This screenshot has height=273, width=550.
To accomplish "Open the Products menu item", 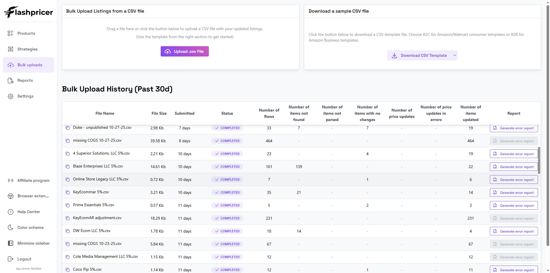I will pyautogui.click(x=28, y=34).
